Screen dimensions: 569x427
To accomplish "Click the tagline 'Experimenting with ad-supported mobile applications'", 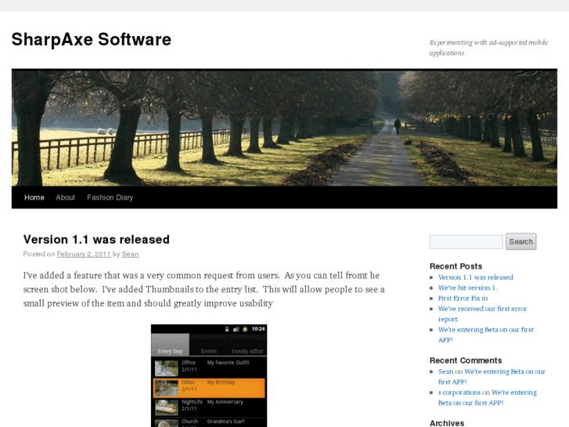I will [x=489, y=48].
